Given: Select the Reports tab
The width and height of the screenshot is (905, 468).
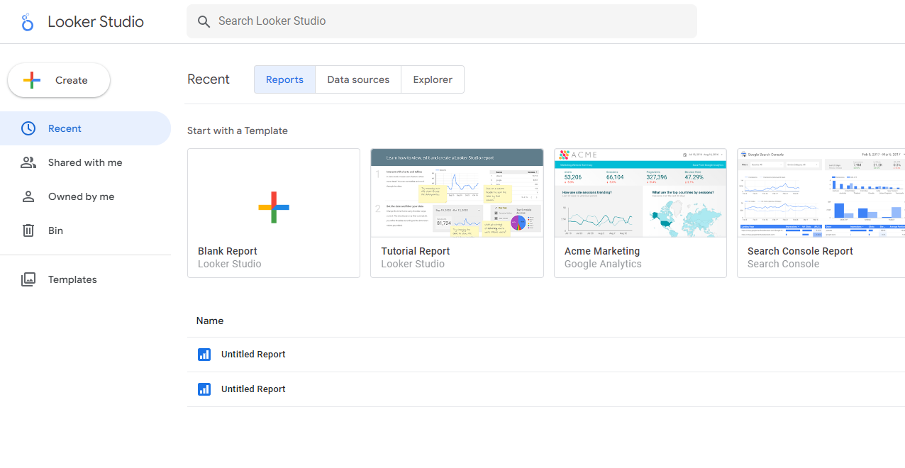Looking at the screenshot, I should [x=284, y=79].
